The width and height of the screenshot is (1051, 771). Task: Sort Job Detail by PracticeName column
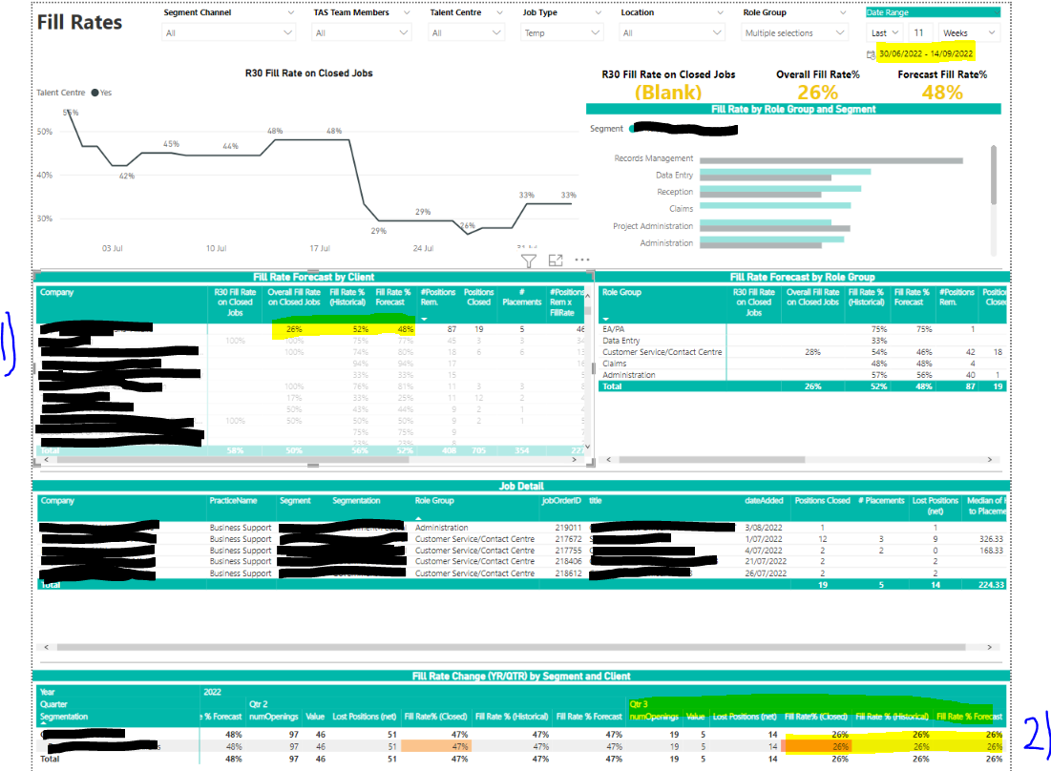(x=233, y=501)
